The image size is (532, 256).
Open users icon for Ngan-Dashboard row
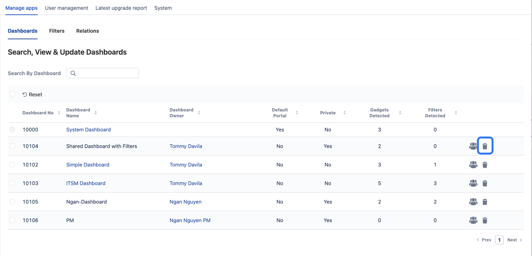pos(473,202)
